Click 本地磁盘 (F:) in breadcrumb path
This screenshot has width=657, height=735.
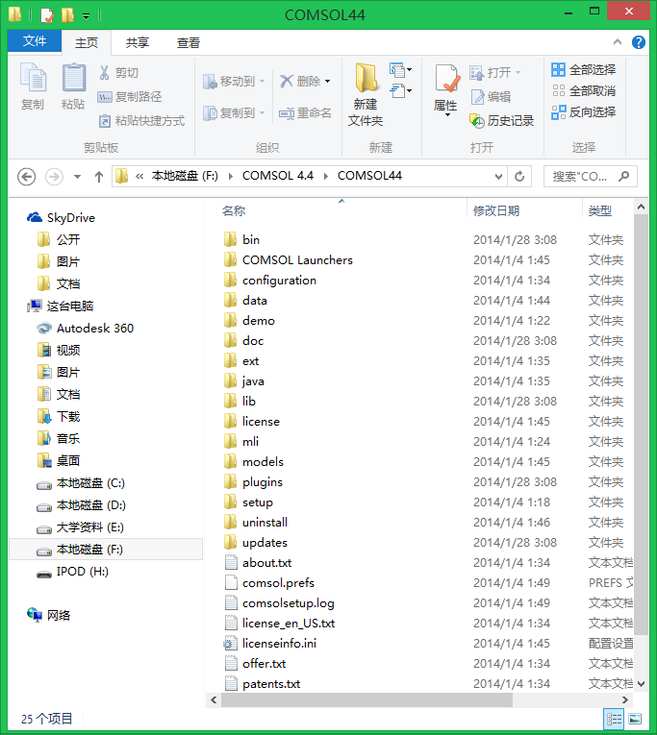pos(185,176)
